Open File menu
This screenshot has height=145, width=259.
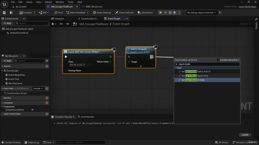[x=13, y=2]
